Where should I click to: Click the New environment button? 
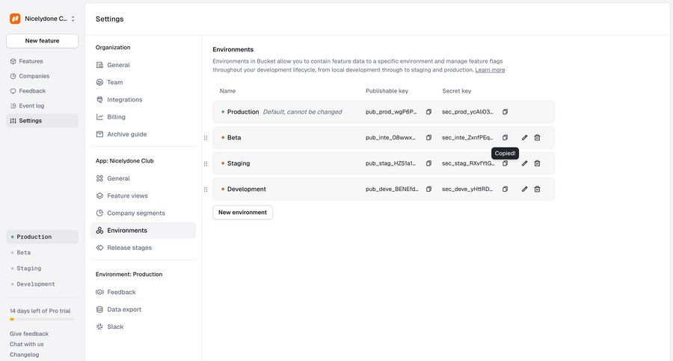pos(242,213)
